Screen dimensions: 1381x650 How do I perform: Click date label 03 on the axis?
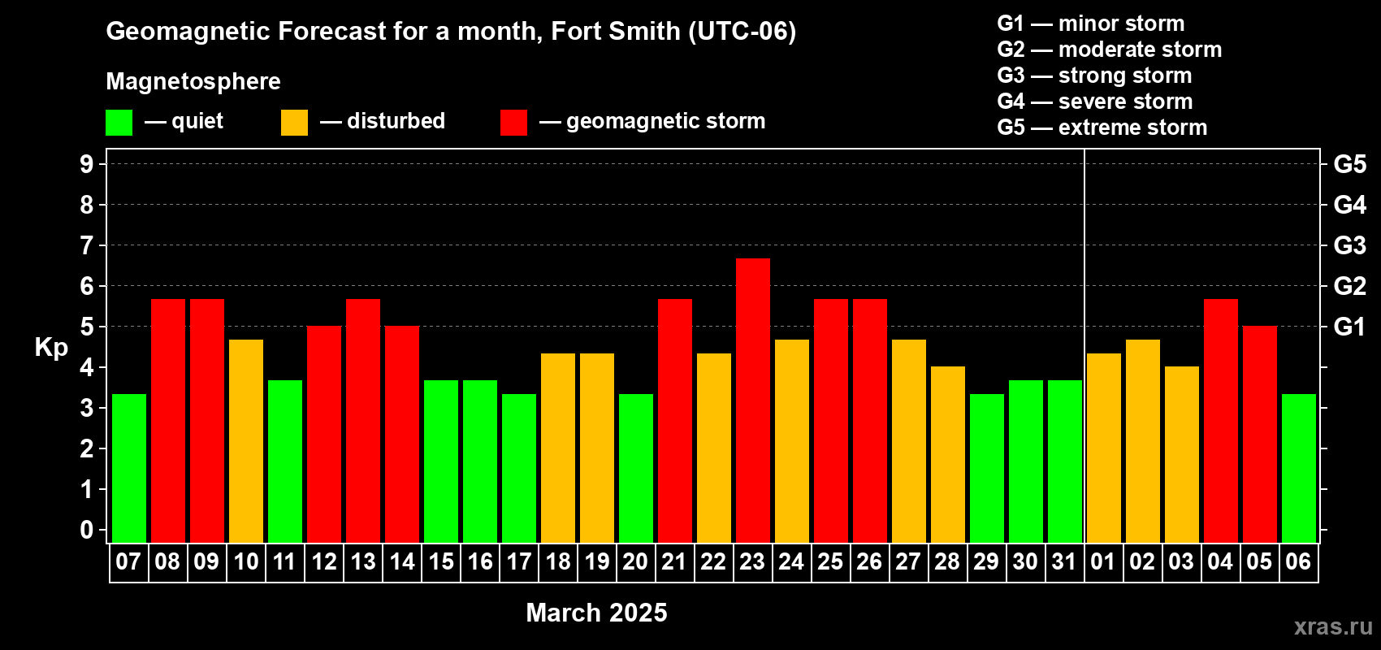[x=1181, y=561]
